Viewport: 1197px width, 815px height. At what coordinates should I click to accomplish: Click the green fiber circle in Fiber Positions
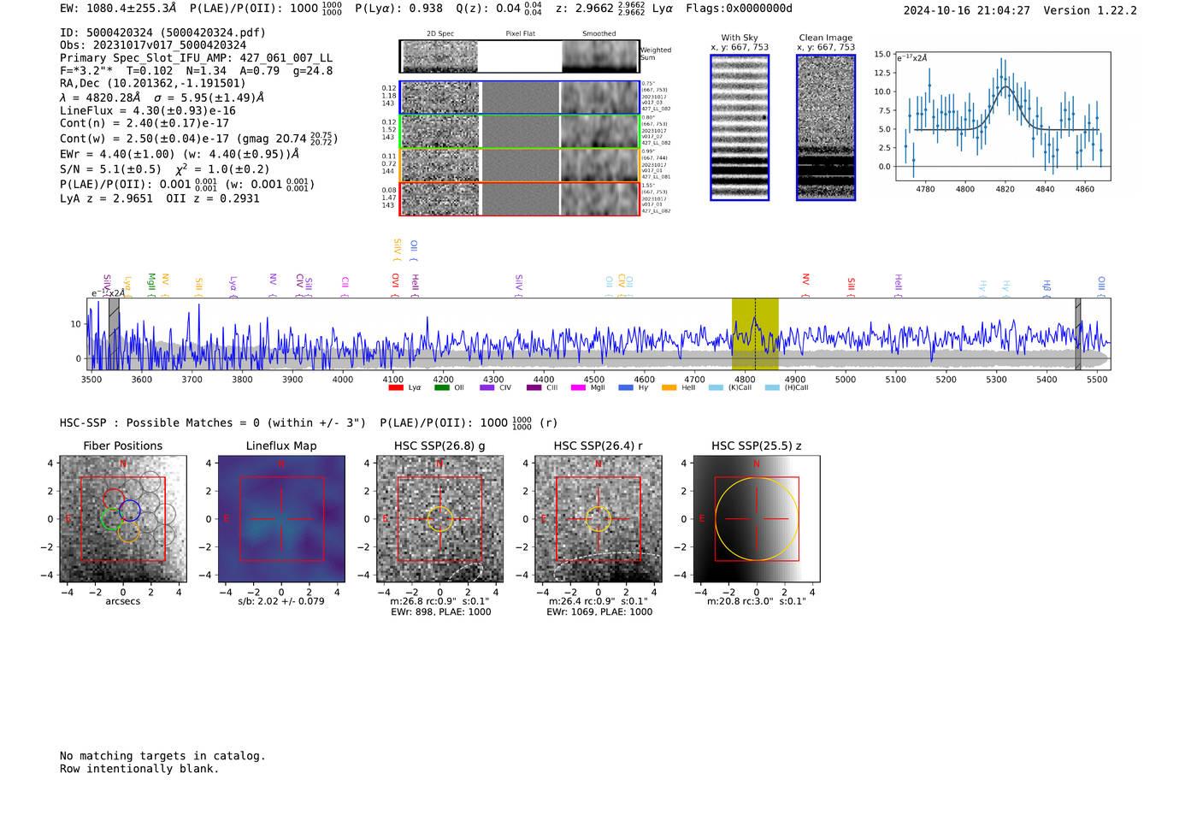click(x=111, y=518)
